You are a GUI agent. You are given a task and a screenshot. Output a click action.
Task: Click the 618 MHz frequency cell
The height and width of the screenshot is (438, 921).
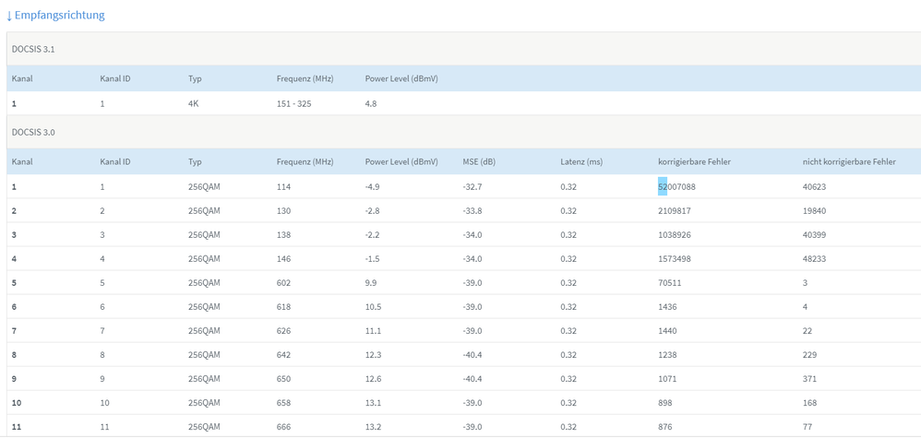[x=283, y=307]
